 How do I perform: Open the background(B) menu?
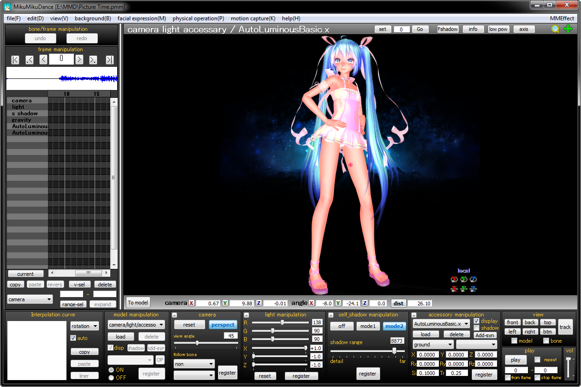click(x=93, y=18)
